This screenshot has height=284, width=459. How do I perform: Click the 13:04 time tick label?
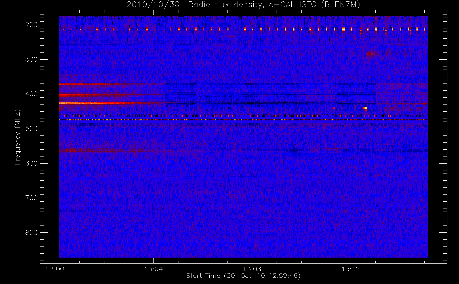153,269
